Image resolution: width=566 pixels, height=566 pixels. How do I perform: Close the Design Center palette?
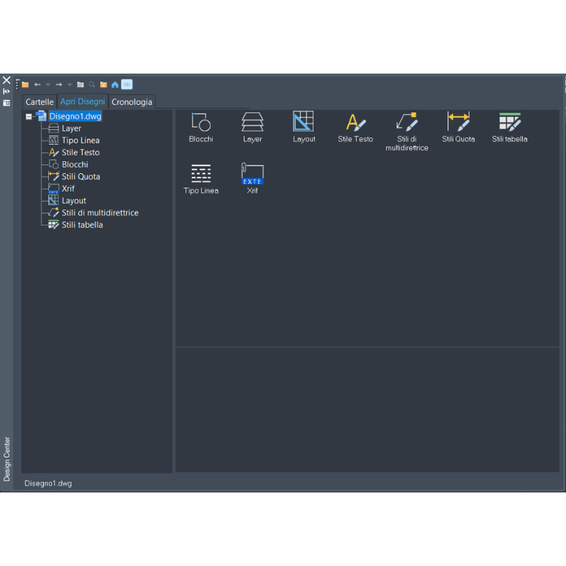[x=6, y=80]
